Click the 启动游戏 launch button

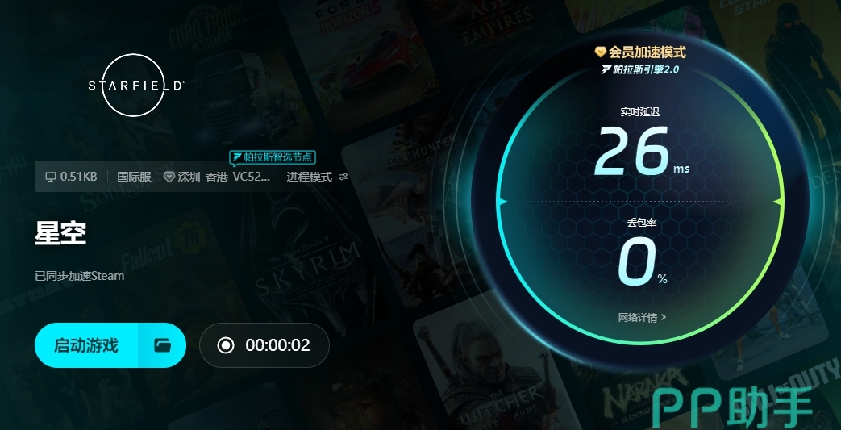pos(85,345)
